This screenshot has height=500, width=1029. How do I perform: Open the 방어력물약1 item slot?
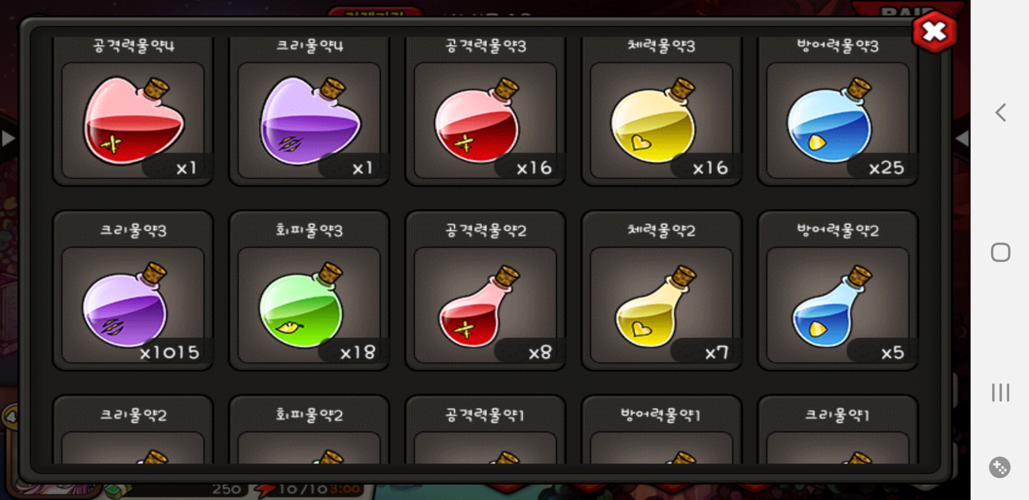tap(661, 429)
